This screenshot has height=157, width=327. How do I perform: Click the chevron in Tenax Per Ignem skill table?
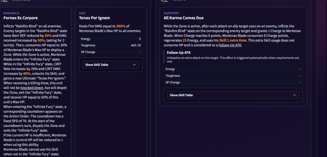click(134, 65)
